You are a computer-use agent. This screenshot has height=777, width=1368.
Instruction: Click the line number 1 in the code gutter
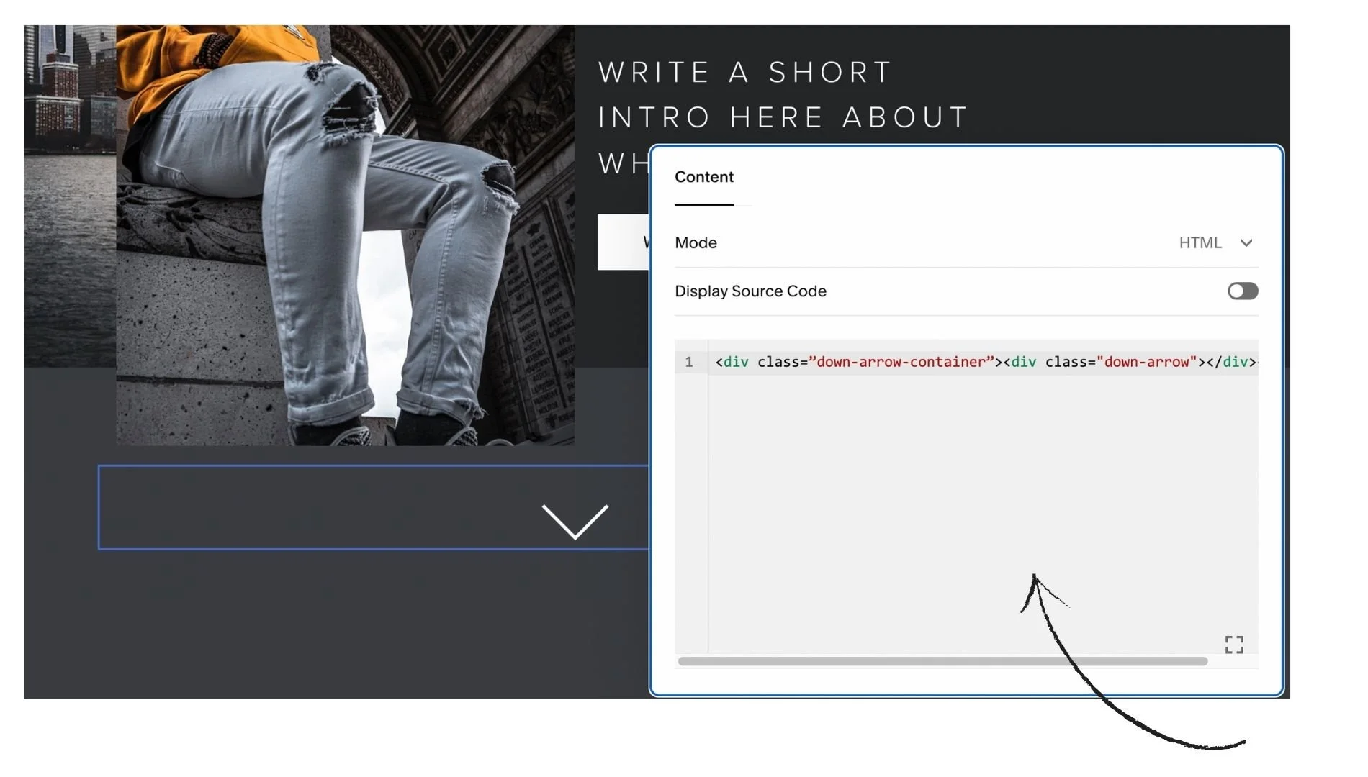[689, 362]
